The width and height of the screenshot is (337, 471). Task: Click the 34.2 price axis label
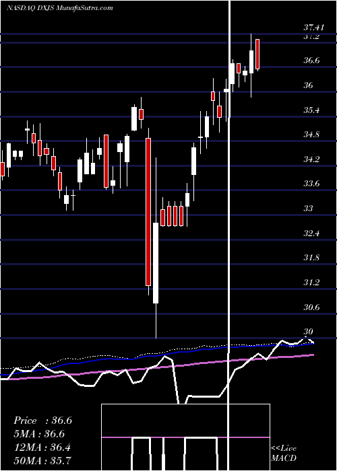point(311,159)
